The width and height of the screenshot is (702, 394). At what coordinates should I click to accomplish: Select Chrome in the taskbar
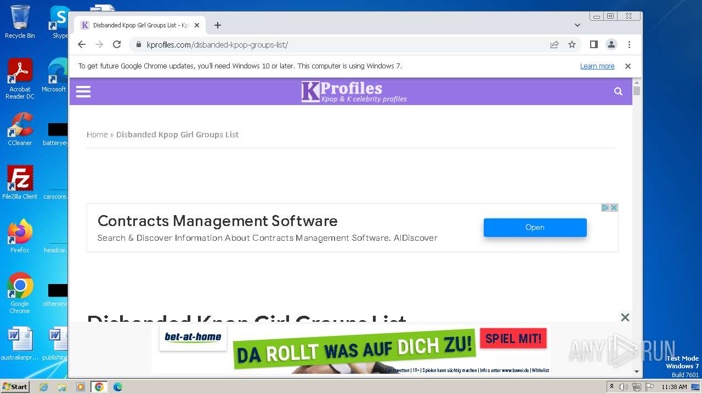(x=99, y=387)
